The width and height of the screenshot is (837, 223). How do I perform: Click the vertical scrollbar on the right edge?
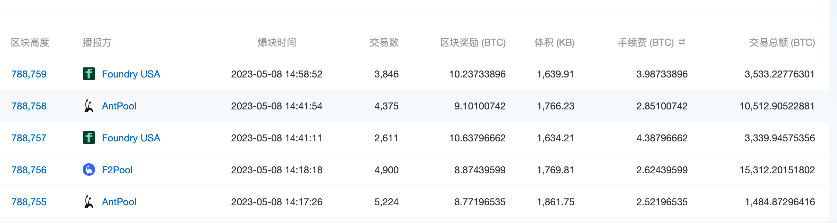[x=833, y=111]
